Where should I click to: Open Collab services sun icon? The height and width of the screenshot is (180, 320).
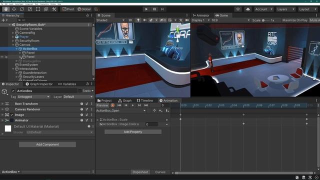click(x=238, y=9)
